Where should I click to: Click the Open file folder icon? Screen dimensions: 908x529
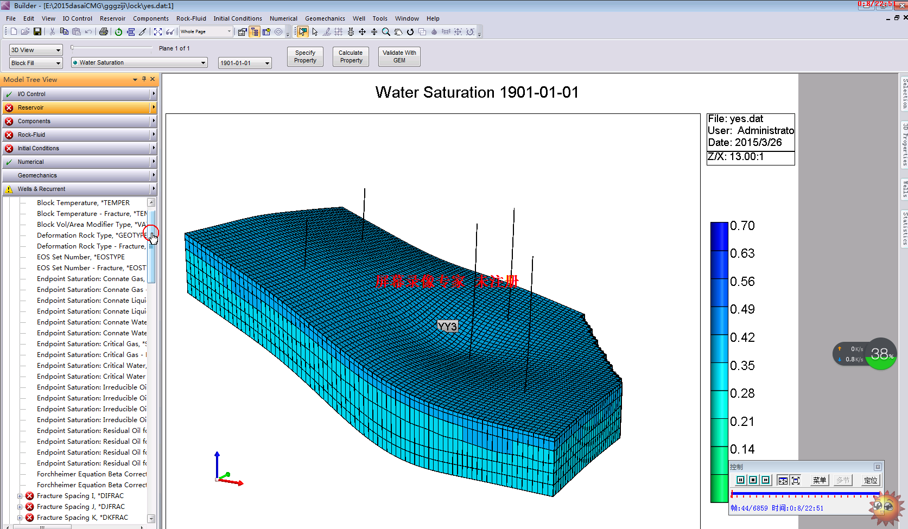(26, 31)
